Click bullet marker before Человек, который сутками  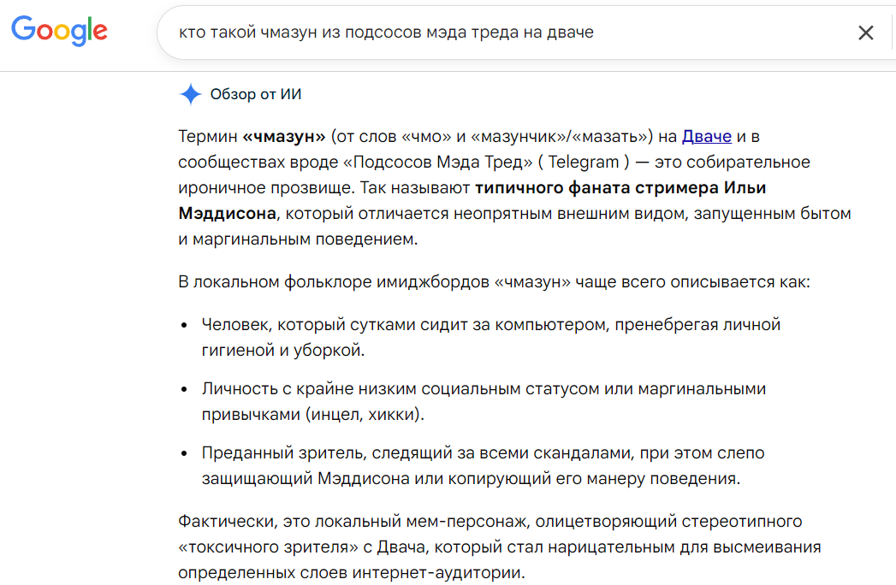(x=184, y=326)
